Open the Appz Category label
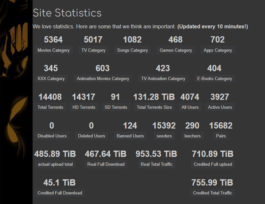 218,50
